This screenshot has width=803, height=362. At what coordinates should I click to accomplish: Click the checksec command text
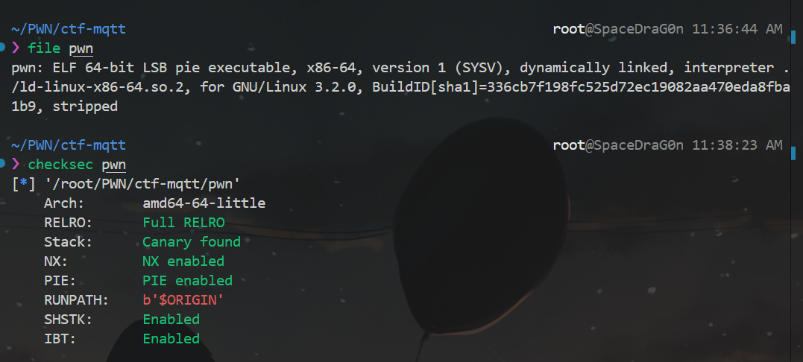click(x=60, y=165)
